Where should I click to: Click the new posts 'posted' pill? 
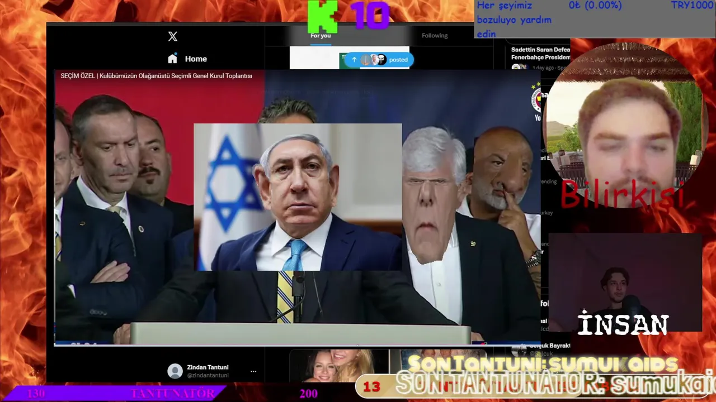click(x=378, y=60)
